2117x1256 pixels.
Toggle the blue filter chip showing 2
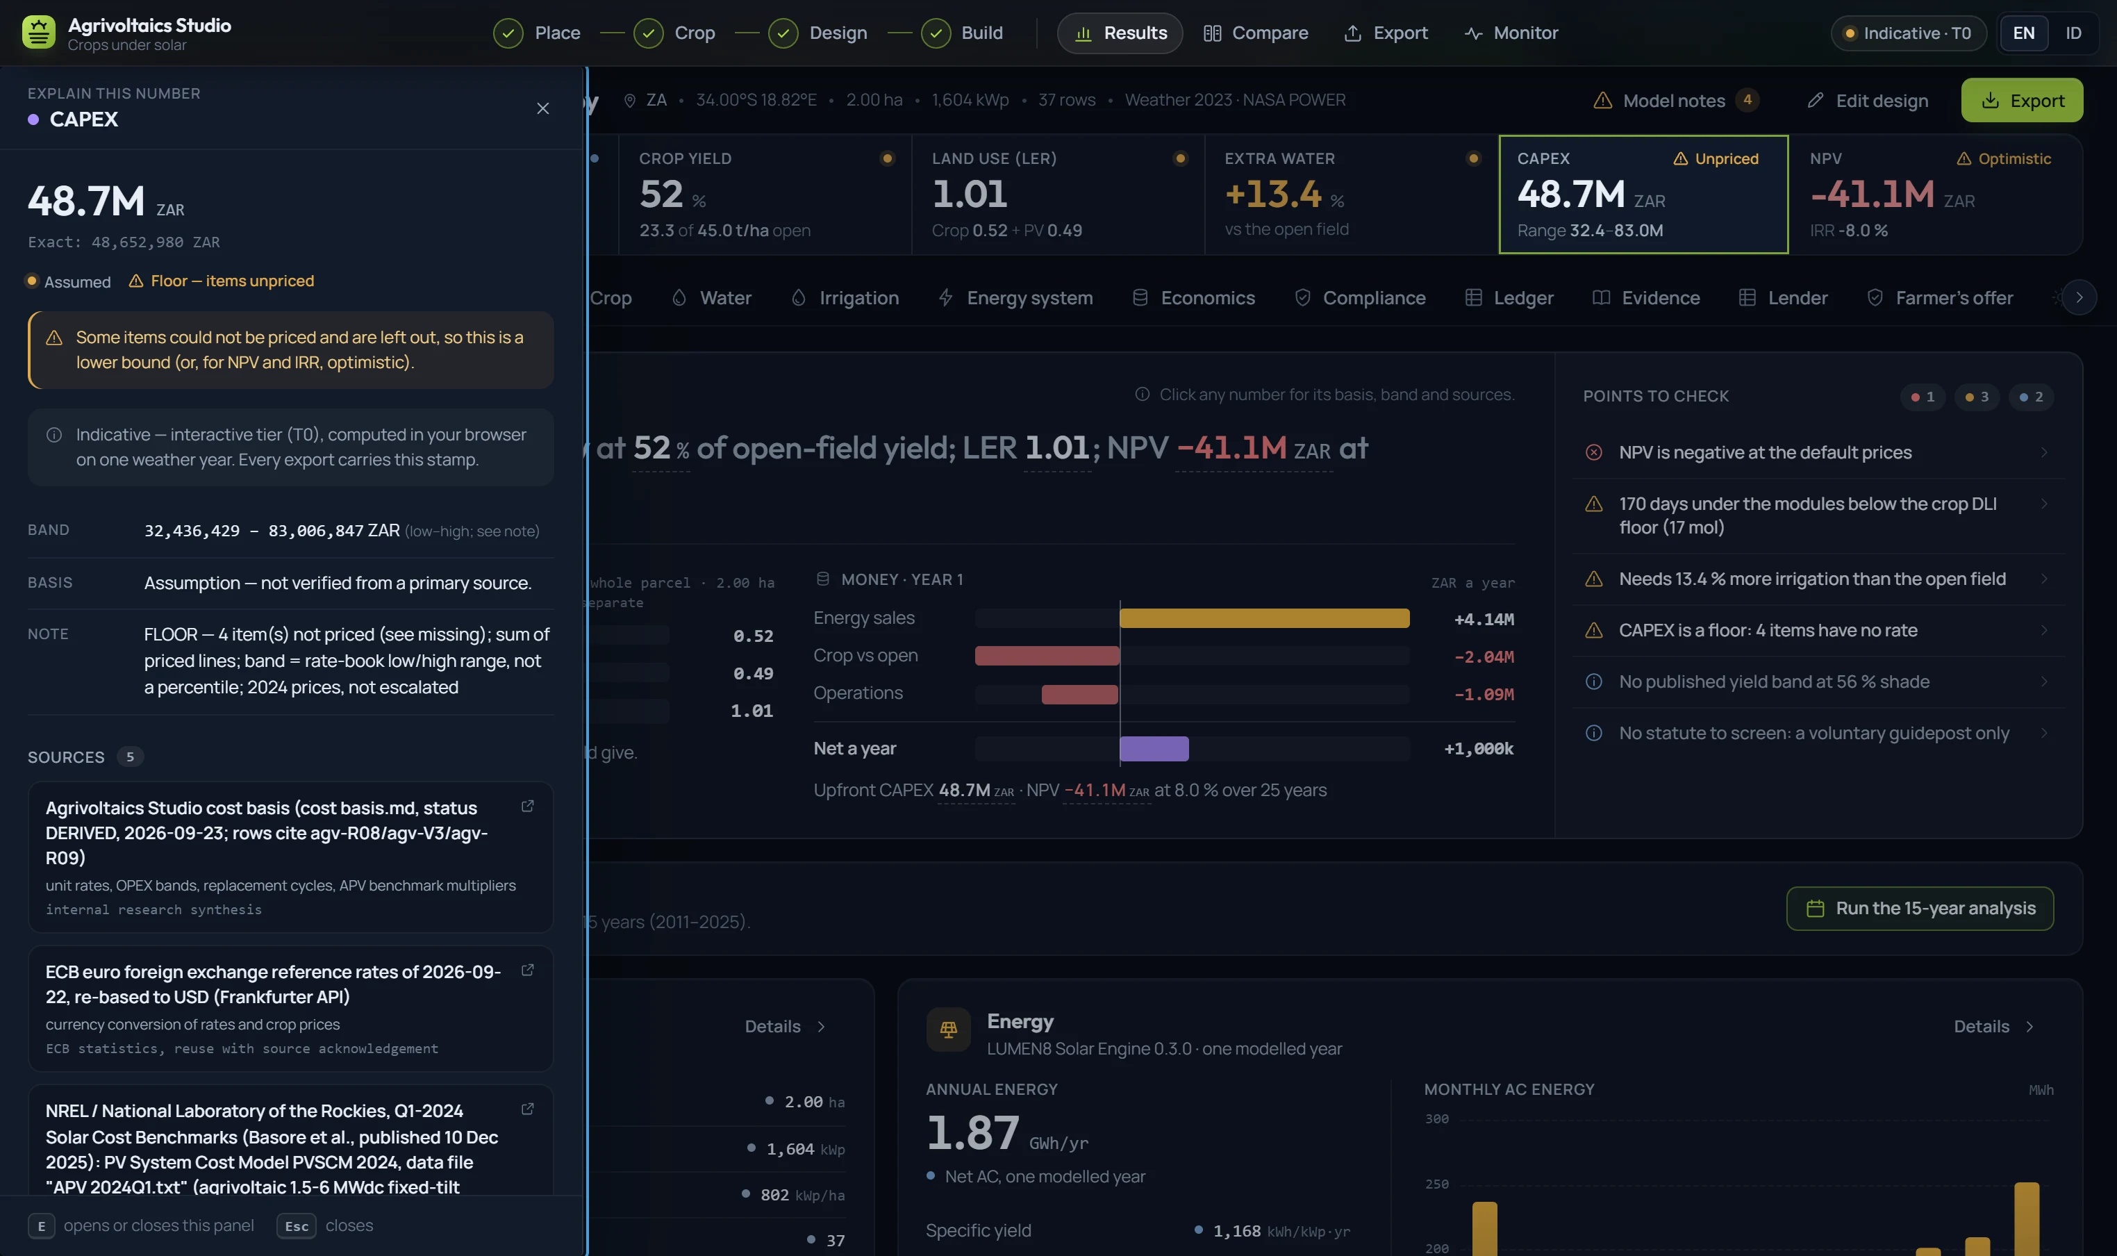pos(2031,397)
